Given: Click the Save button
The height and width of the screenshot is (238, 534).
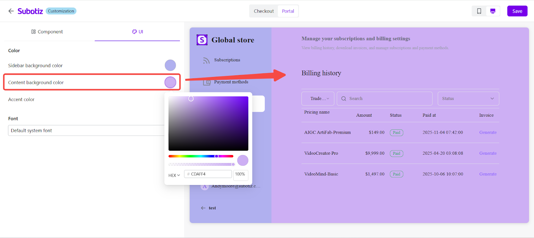Looking at the screenshot, I should (x=517, y=11).
